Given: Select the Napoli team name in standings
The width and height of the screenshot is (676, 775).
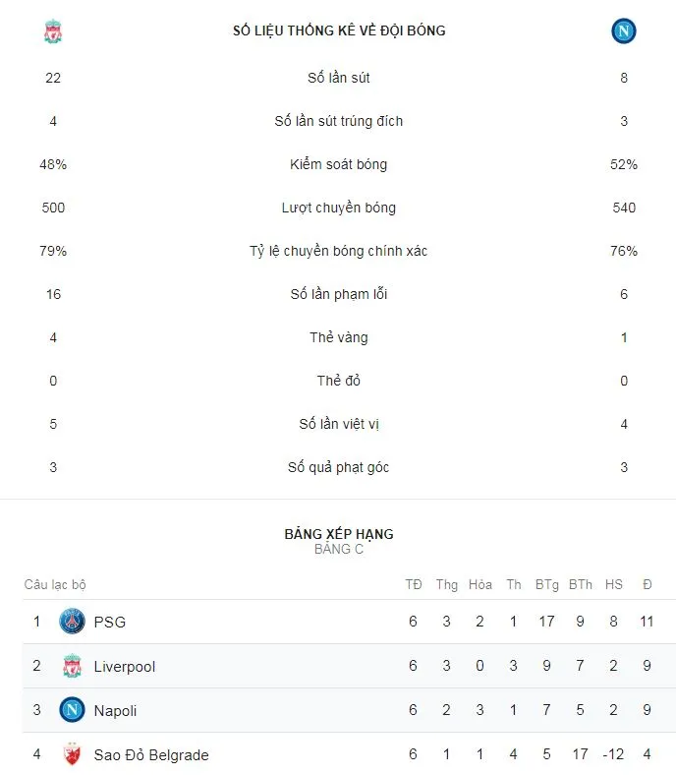Looking at the screenshot, I should [115, 710].
